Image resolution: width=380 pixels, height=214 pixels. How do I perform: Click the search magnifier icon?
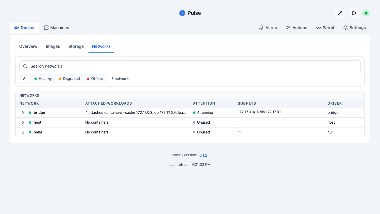pos(25,66)
